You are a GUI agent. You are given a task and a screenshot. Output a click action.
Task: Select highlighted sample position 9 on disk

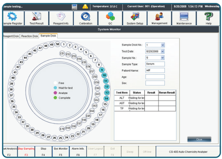tap(102, 70)
